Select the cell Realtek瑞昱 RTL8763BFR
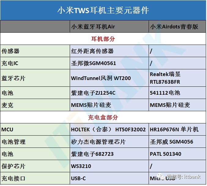The height and width of the screenshot is (186, 207). [177, 78]
